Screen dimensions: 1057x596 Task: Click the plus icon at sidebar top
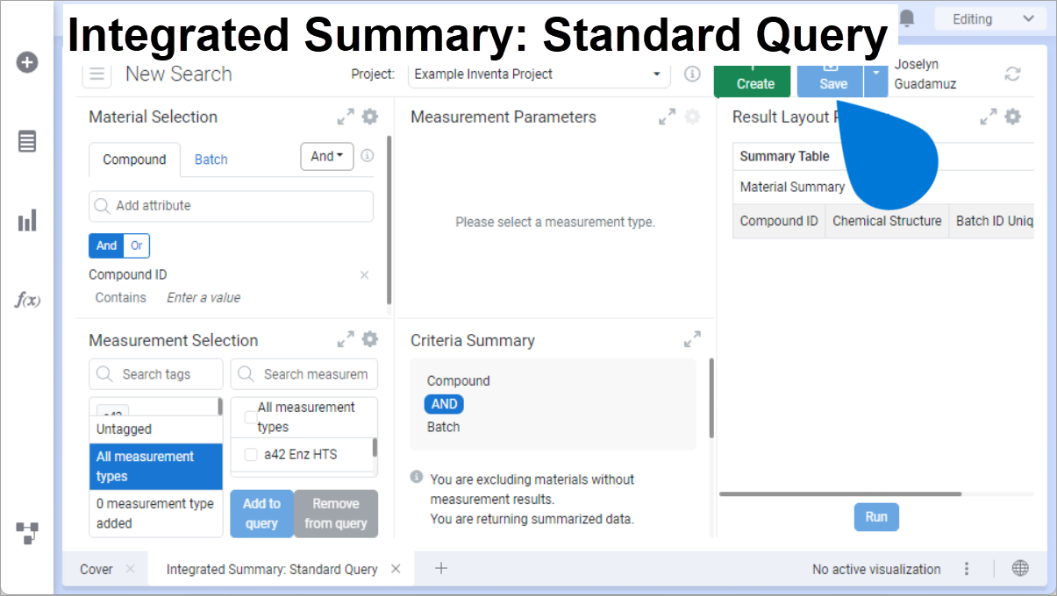click(x=27, y=62)
